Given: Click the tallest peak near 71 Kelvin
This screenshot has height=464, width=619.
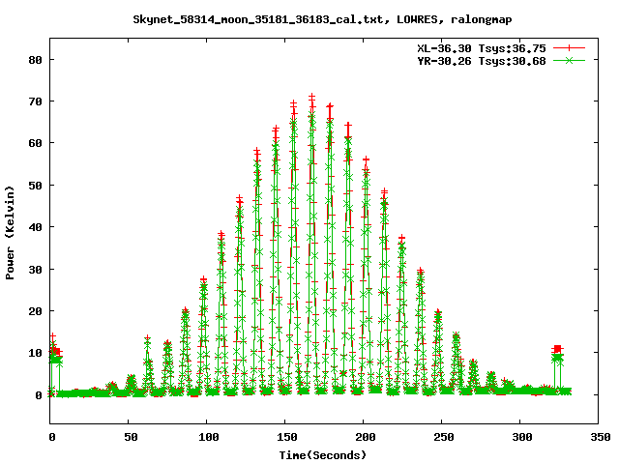Looking at the screenshot, I should [x=311, y=97].
